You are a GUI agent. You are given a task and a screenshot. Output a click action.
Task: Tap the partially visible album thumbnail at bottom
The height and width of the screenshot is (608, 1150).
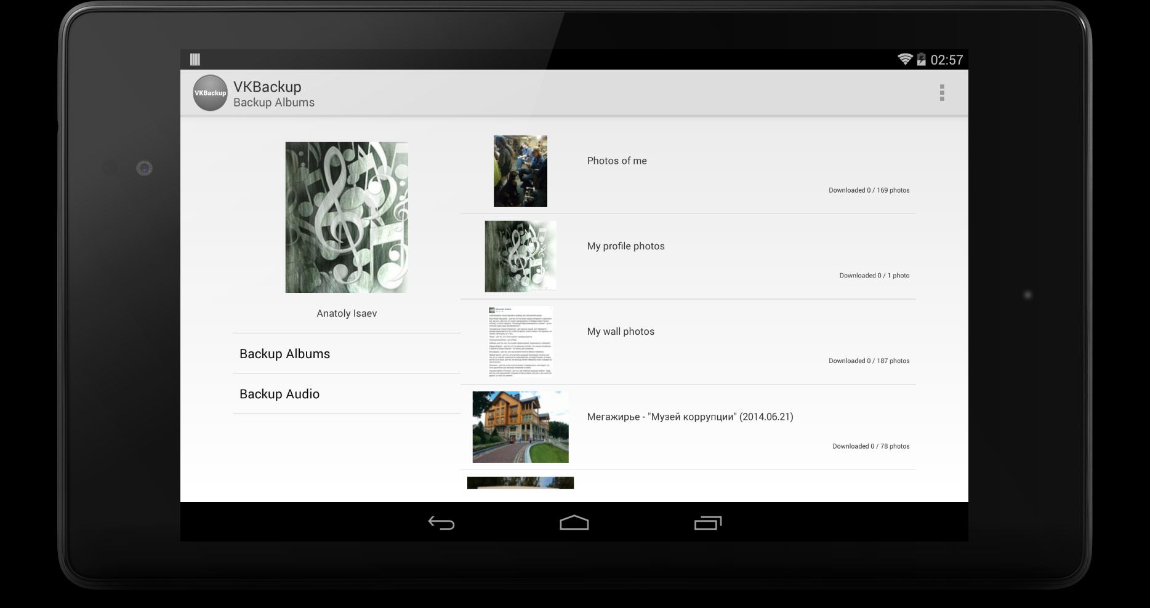tap(520, 483)
